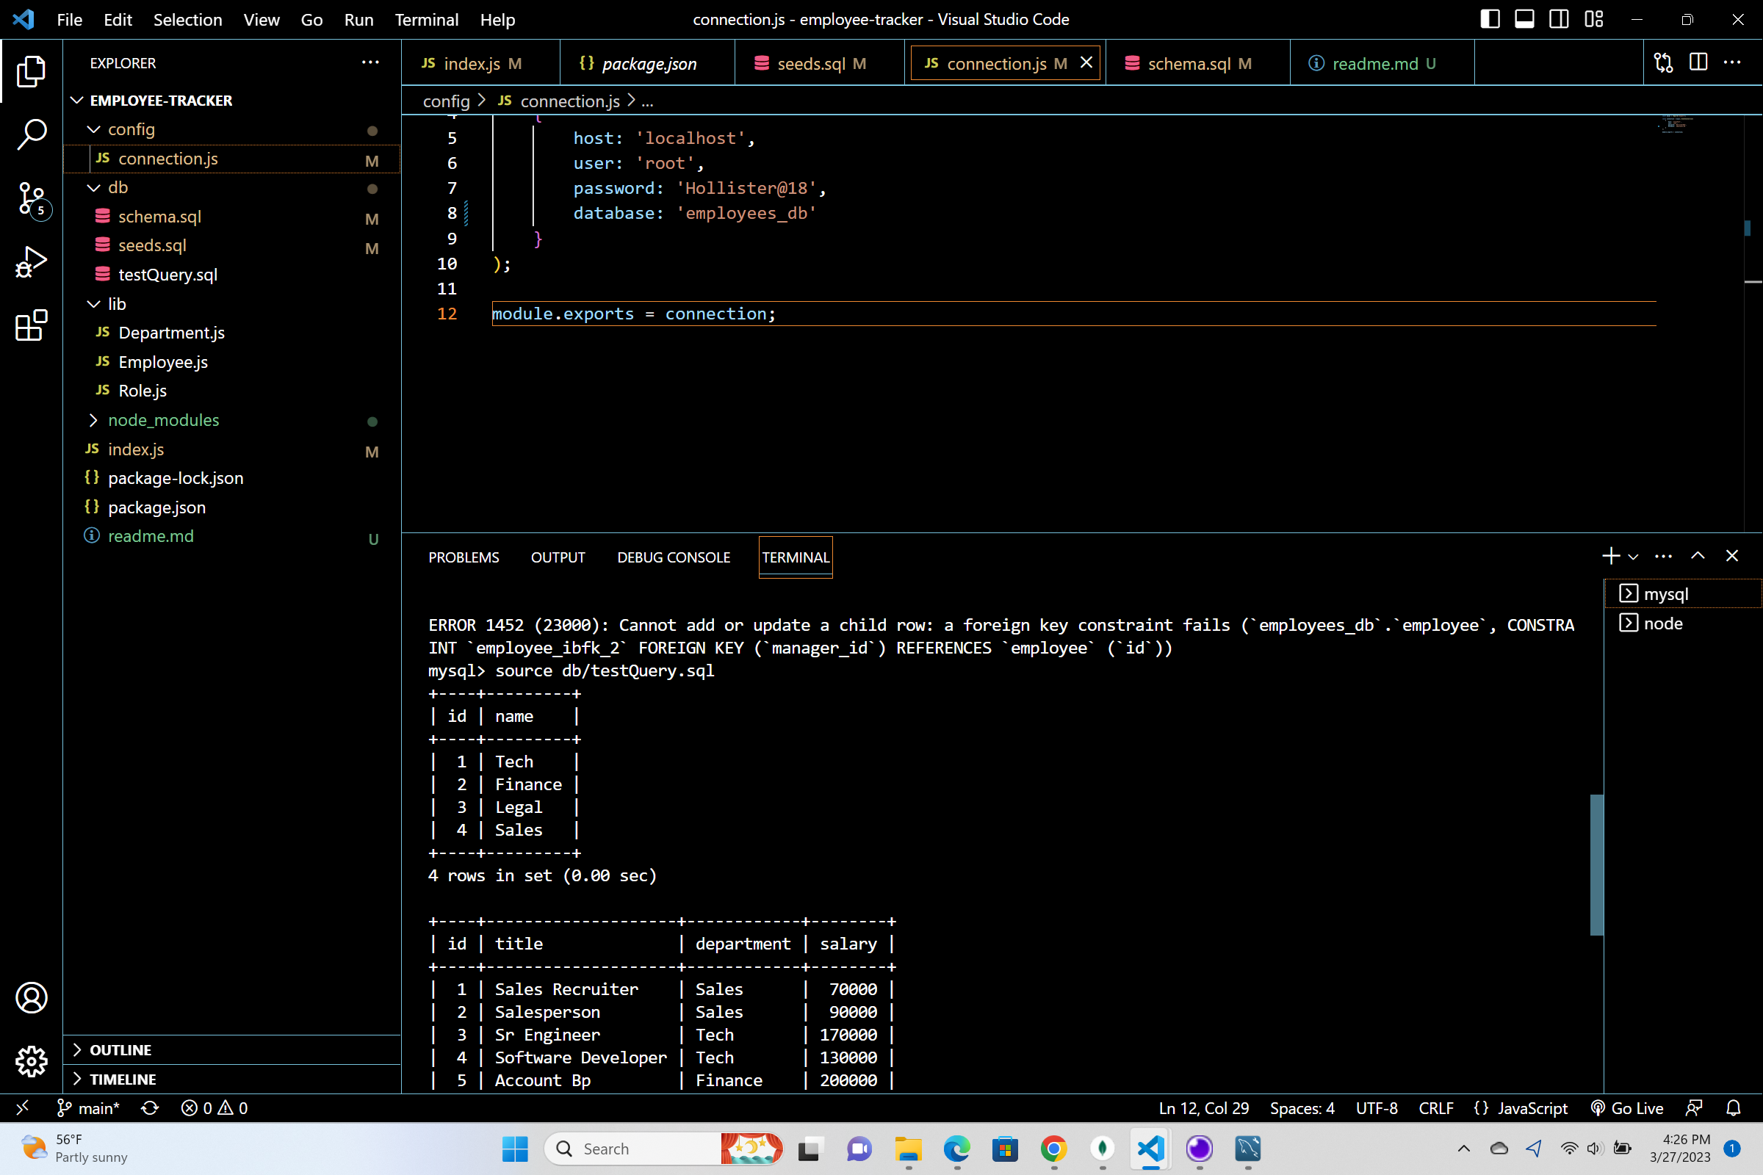This screenshot has height=1175, width=1763.
Task: Open the Search sidebar
Action: click(32, 134)
